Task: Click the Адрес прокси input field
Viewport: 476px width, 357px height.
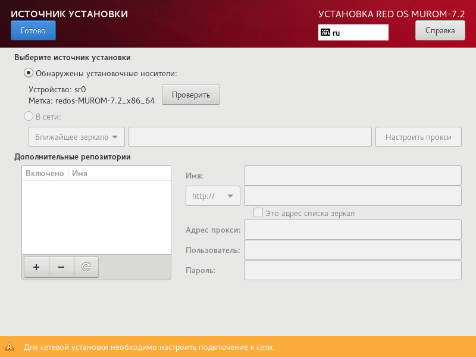Action: (x=352, y=230)
